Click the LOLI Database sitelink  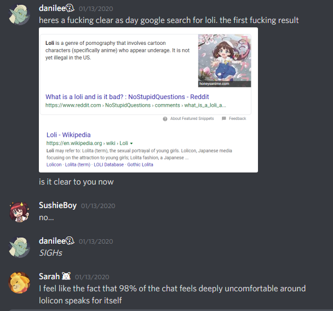pos(108,164)
